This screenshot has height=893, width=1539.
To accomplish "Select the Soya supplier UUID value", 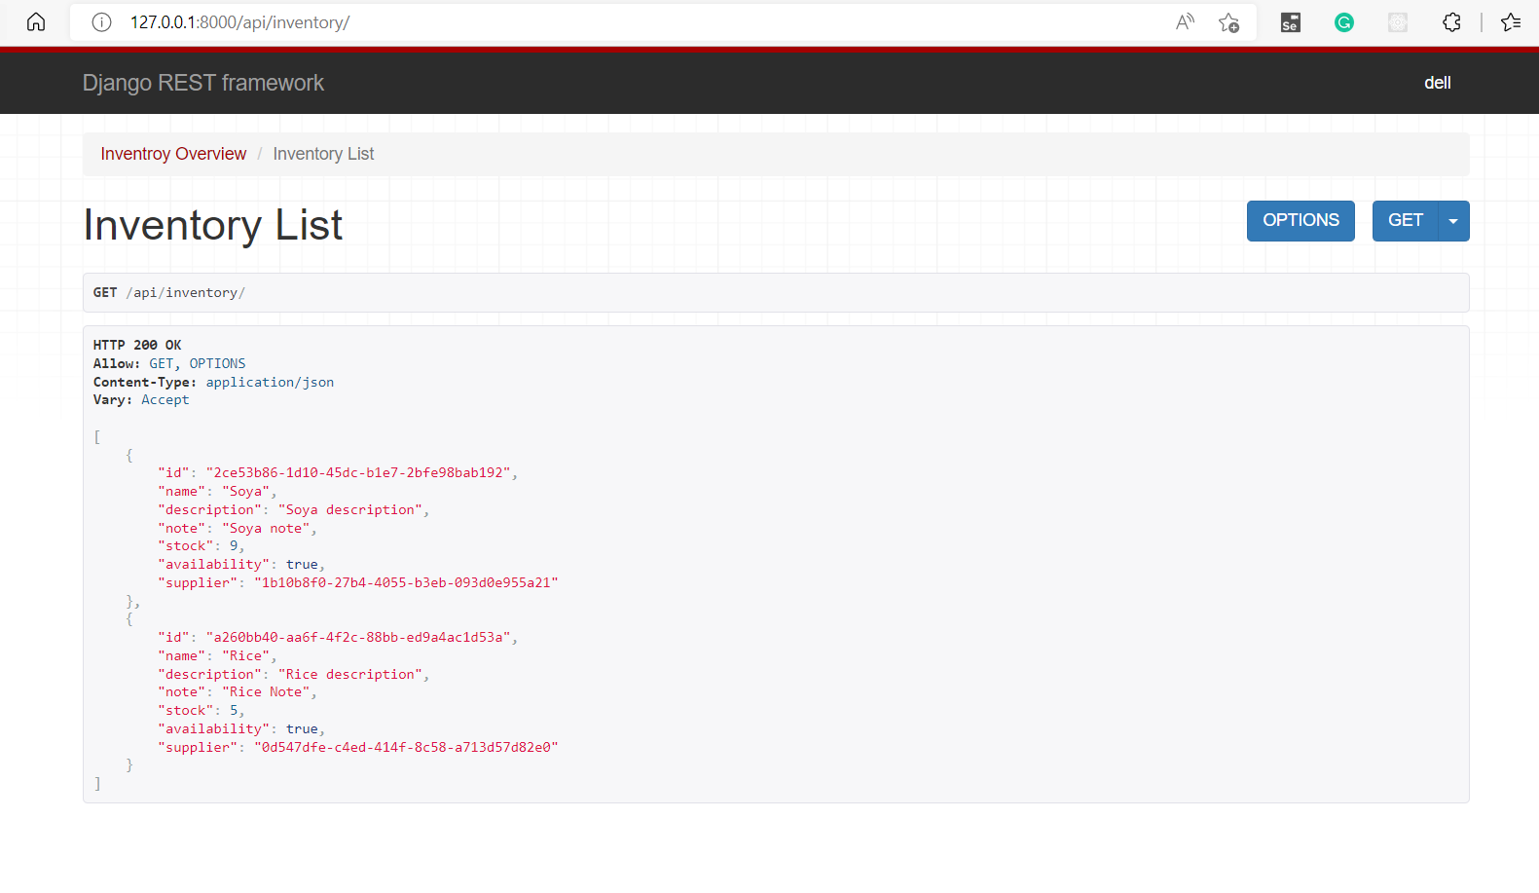I will pyautogui.click(x=406, y=582).
